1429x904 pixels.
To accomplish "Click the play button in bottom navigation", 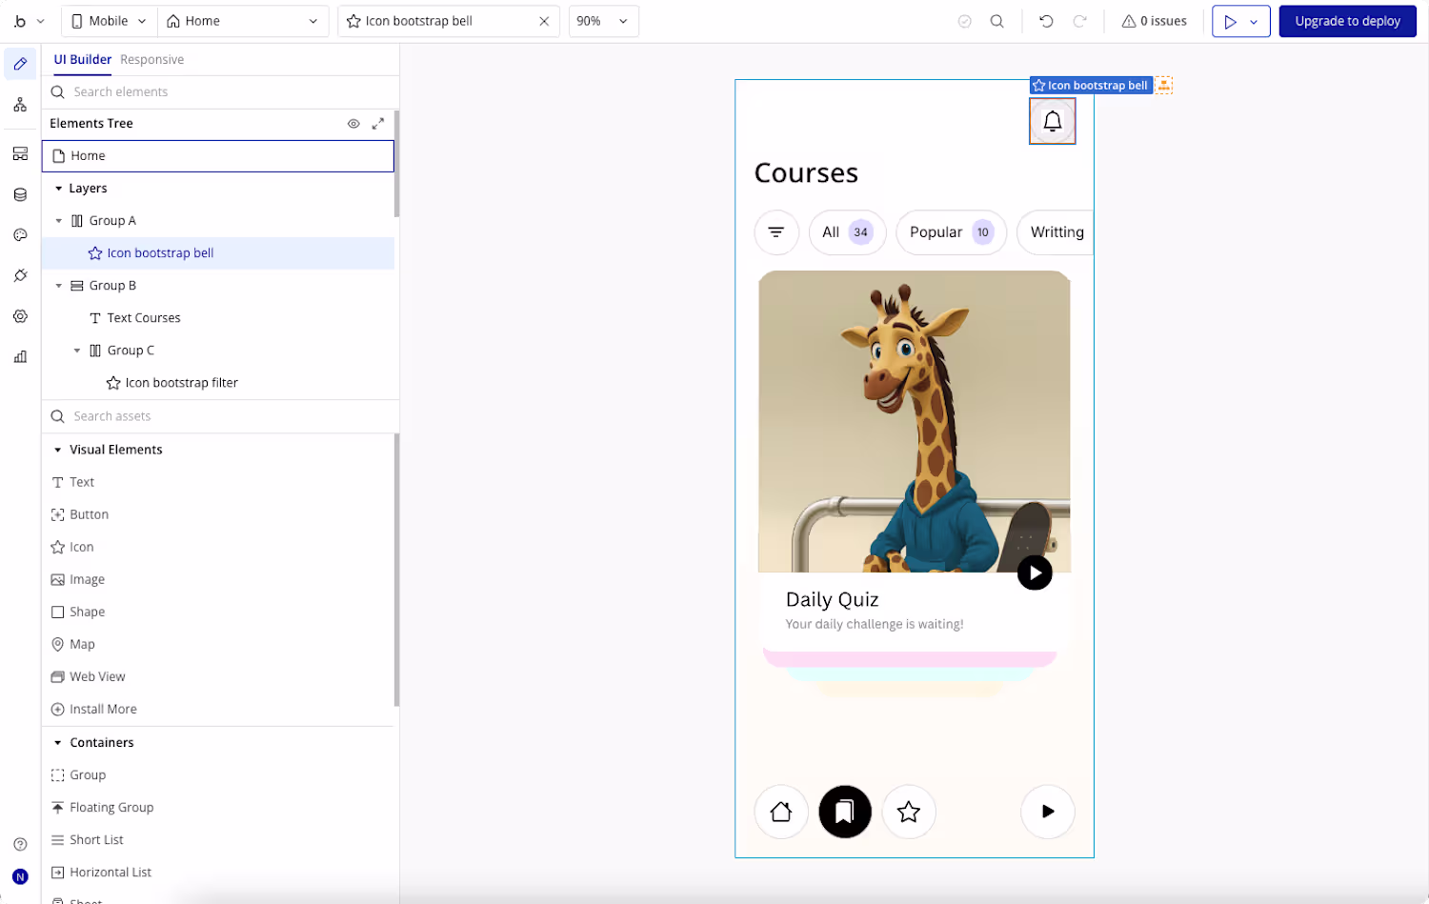I will pos(1048,812).
